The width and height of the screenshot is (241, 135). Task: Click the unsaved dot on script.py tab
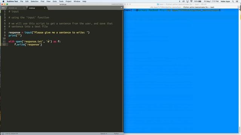click(44, 8)
